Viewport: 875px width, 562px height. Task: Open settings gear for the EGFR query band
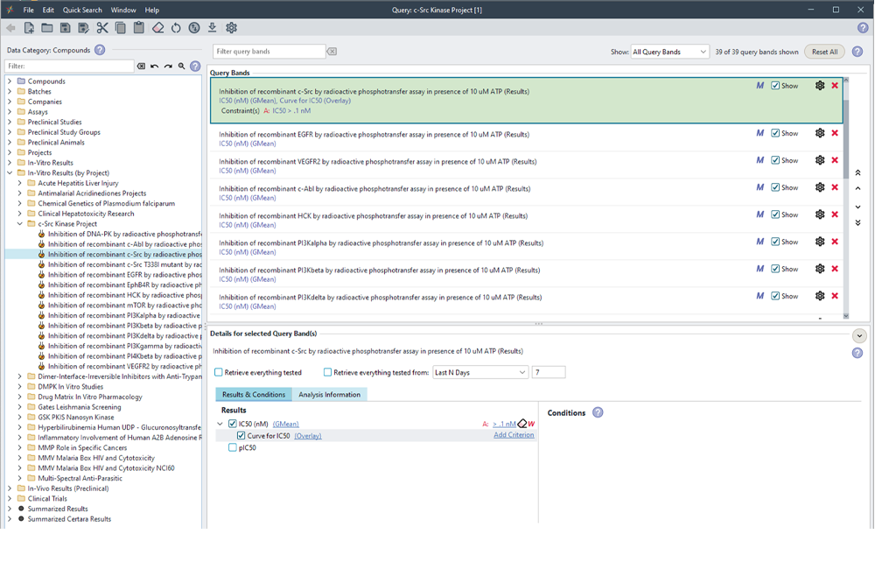820,133
